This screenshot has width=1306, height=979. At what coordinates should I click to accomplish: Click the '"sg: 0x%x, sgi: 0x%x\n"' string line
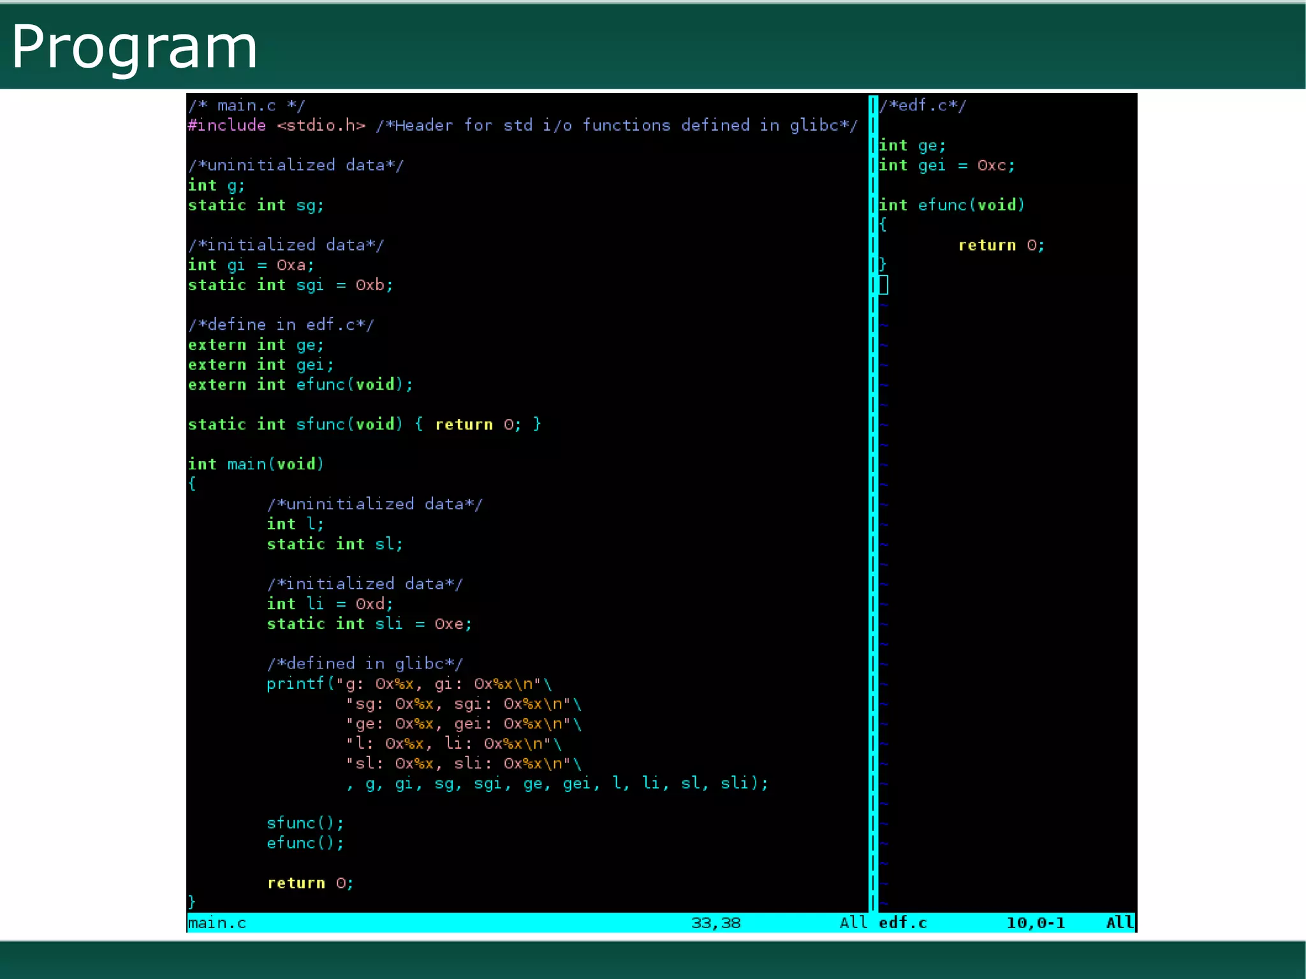coord(464,703)
